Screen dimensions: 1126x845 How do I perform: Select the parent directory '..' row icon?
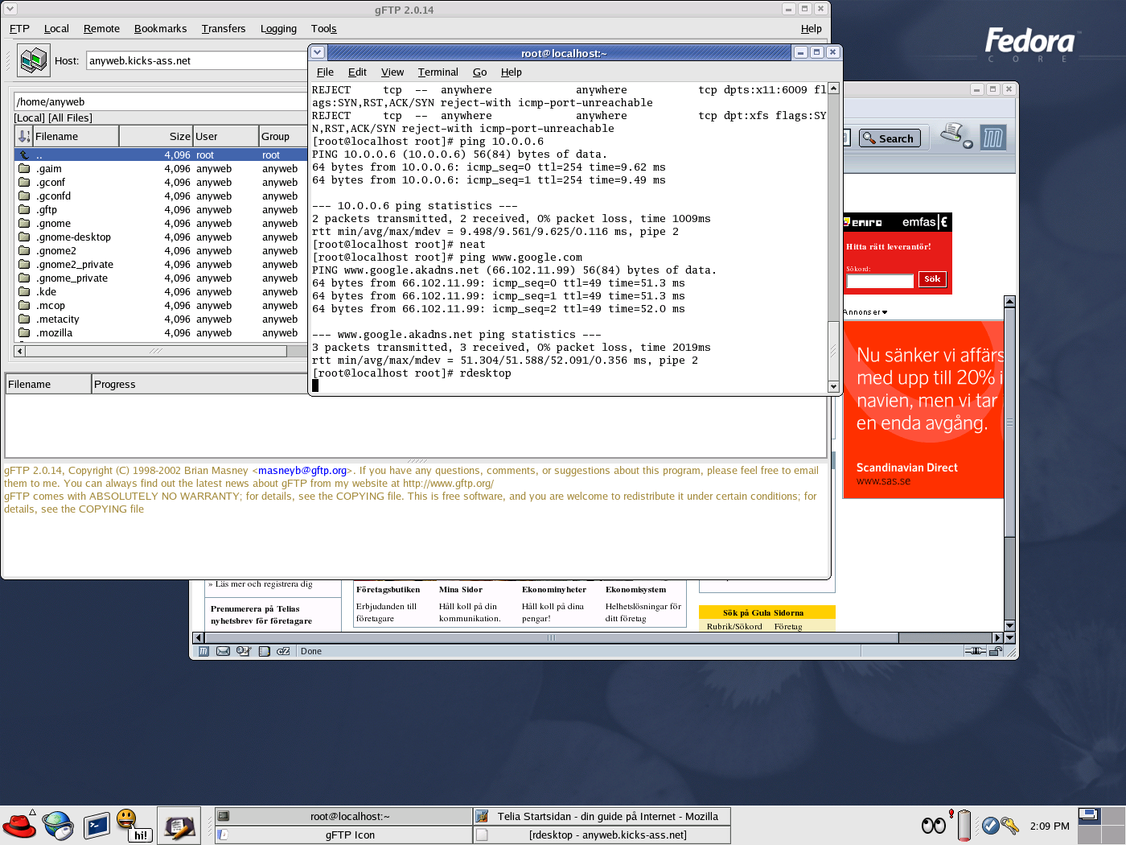24,155
